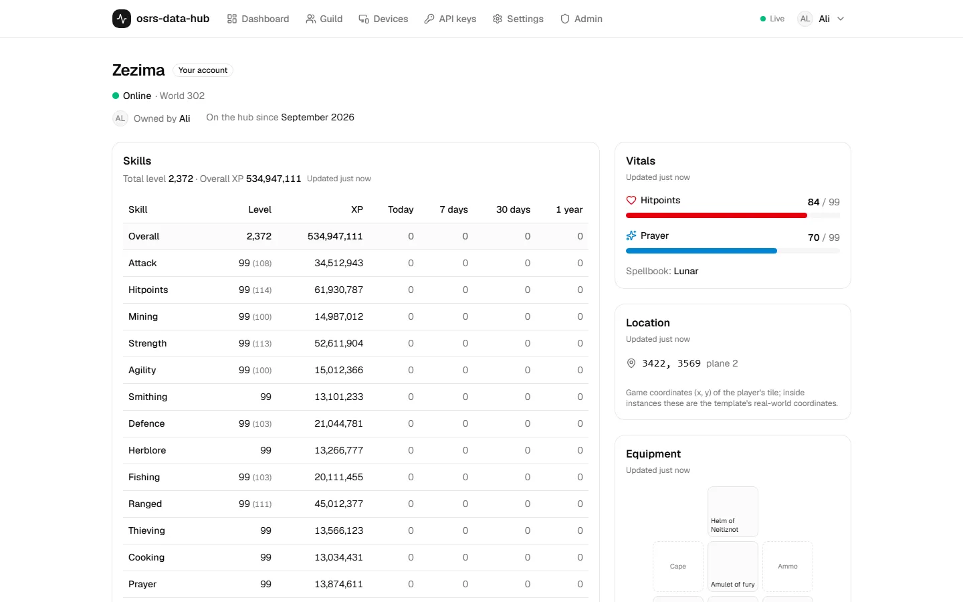Viewport: 963px width, 602px height.
Task: Open Settings from the navigation
Action: click(518, 19)
